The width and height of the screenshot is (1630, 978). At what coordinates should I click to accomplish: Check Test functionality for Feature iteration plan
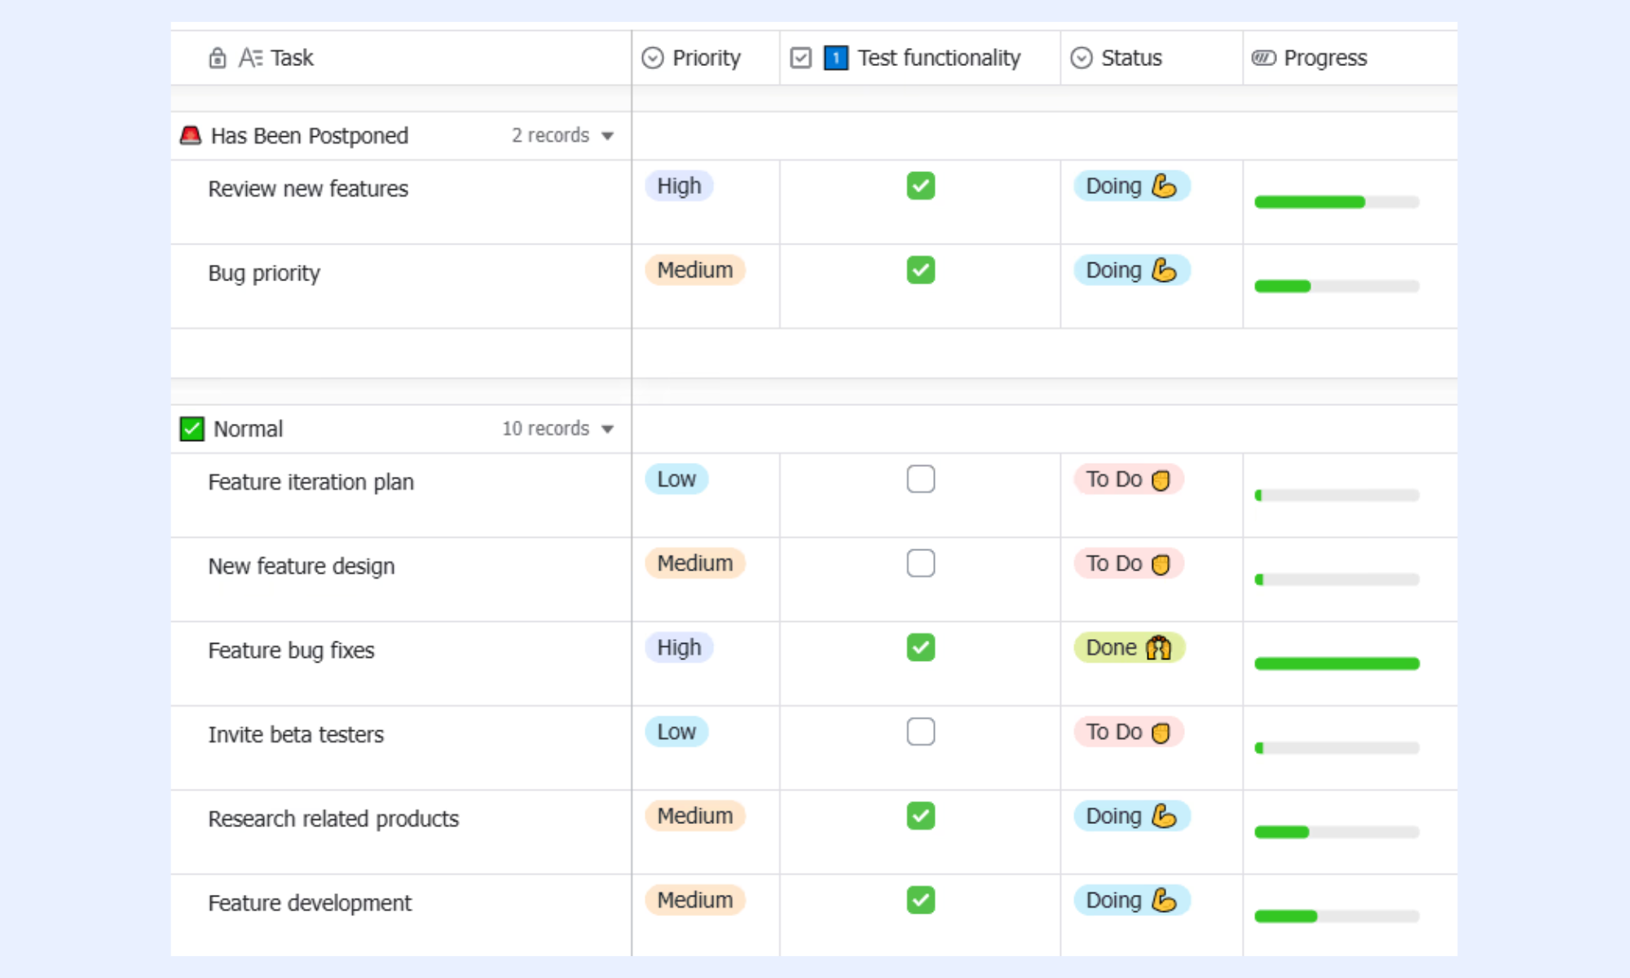click(x=920, y=479)
